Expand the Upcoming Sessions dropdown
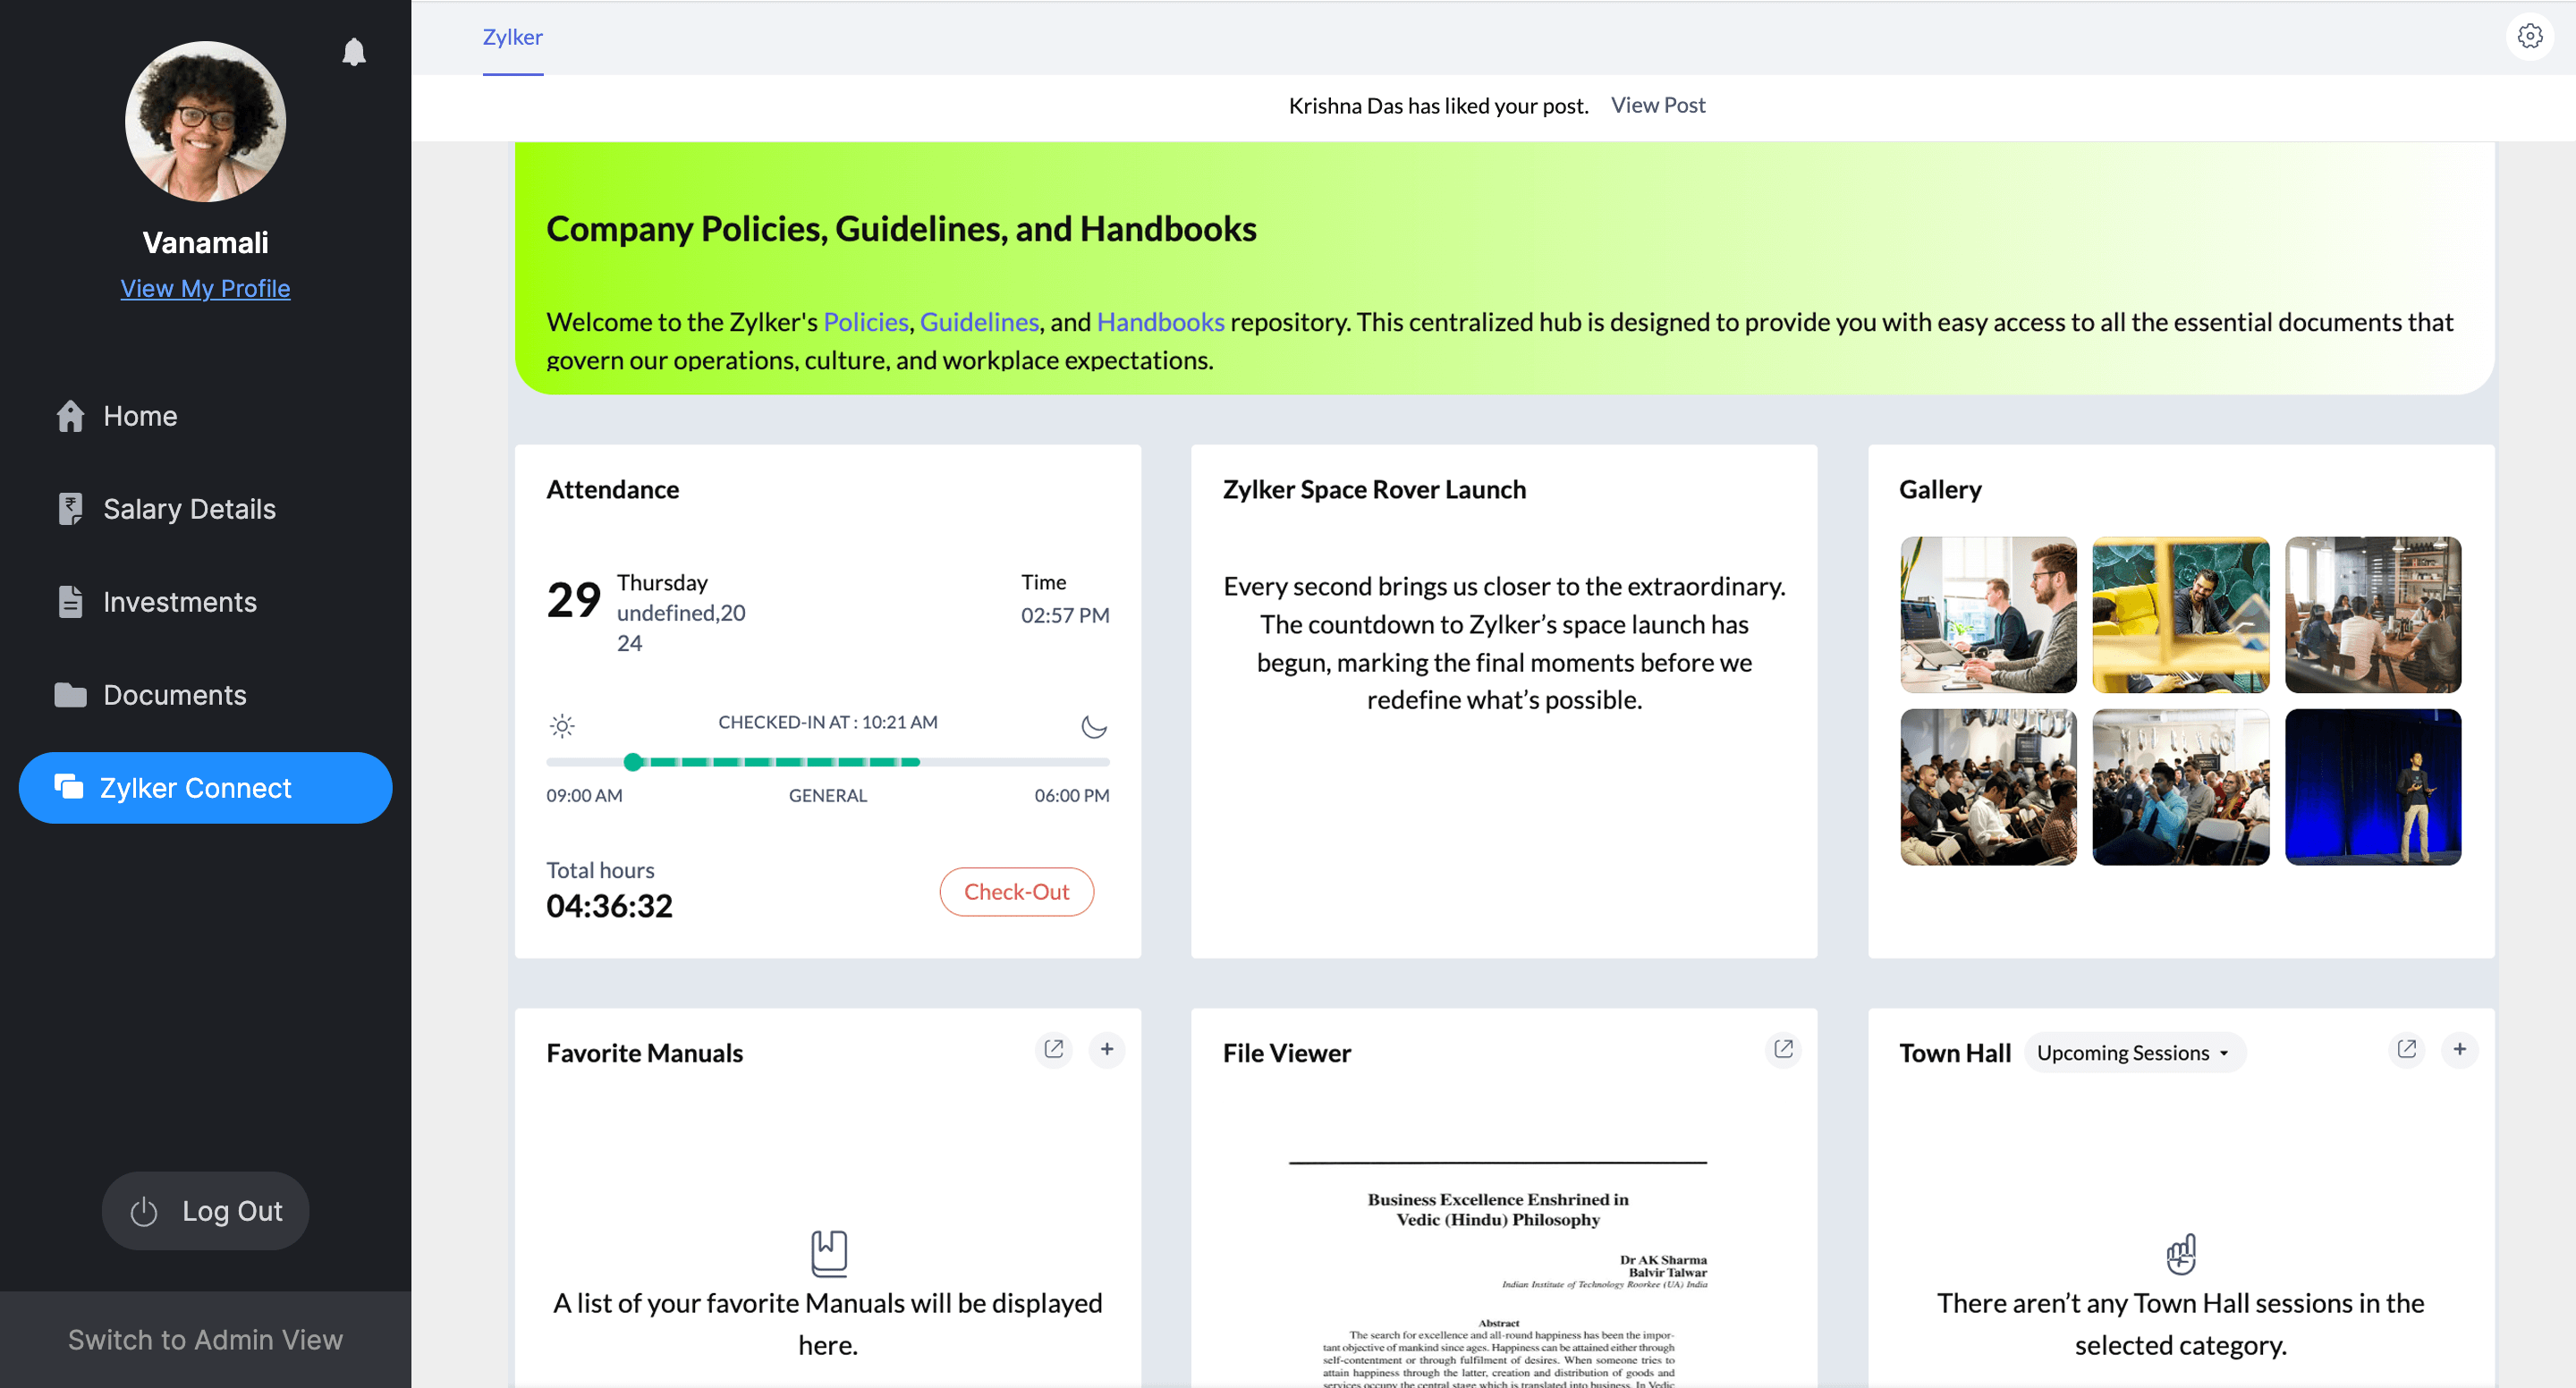The image size is (2576, 1388). pos(2134,1053)
